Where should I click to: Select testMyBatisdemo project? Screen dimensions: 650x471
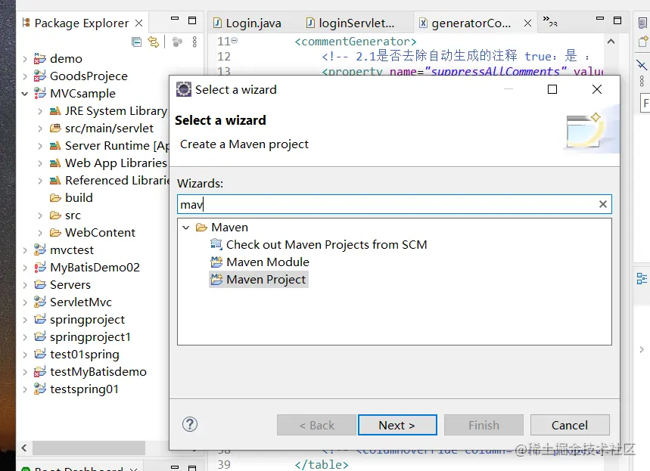pos(98,371)
